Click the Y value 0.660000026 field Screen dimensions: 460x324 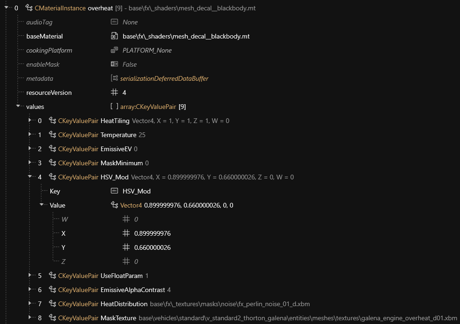[x=152, y=247]
